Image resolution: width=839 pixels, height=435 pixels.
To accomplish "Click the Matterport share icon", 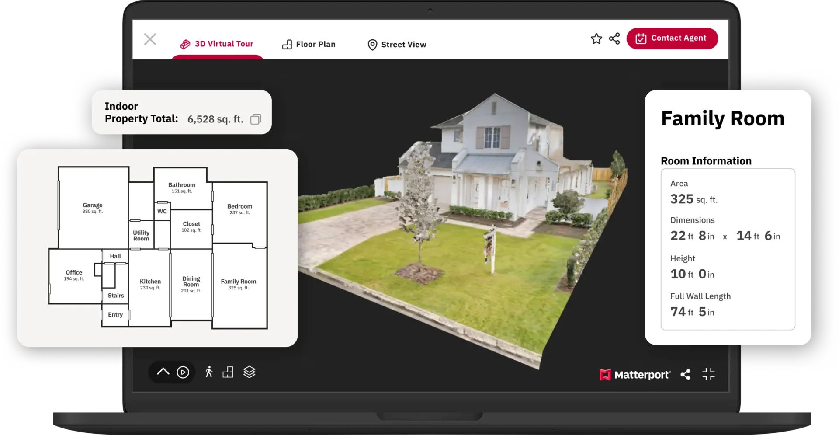I will 686,375.
